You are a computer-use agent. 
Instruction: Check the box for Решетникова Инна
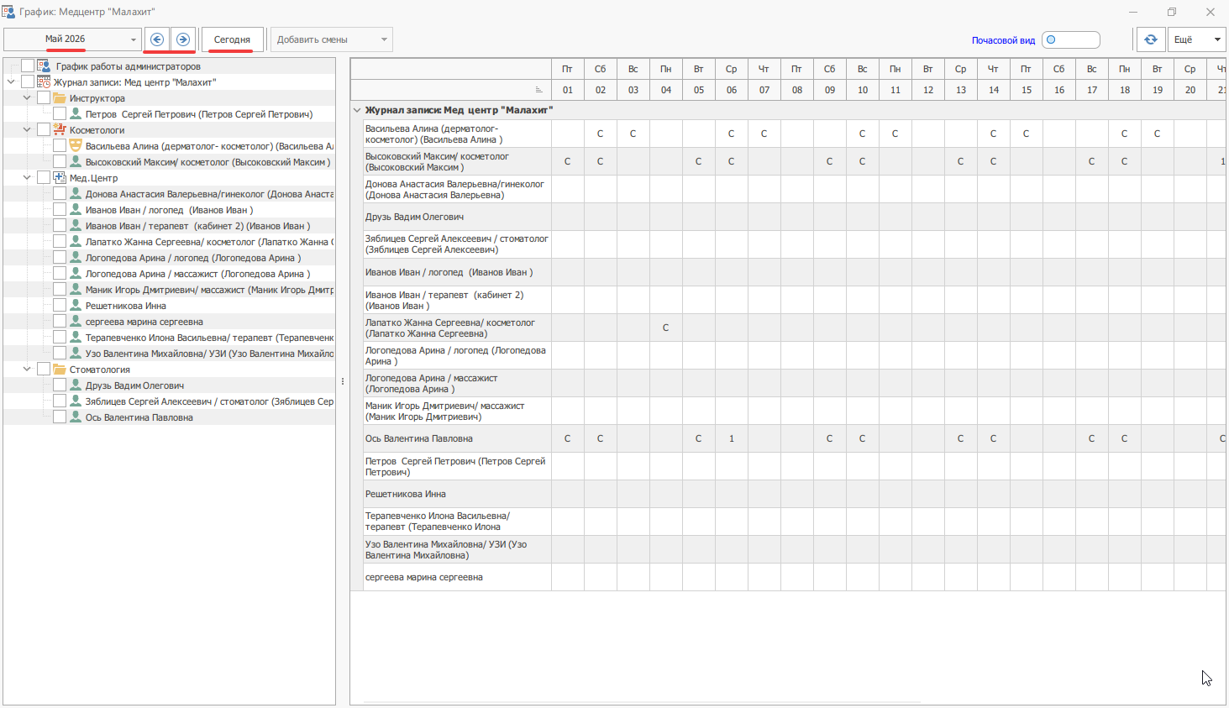coord(60,306)
